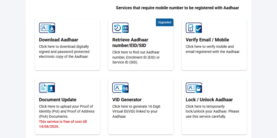Viewport: 277px width, 138px height.
Task: Click the services requiring registered mobile number heading
Action: [x=177, y=8]
